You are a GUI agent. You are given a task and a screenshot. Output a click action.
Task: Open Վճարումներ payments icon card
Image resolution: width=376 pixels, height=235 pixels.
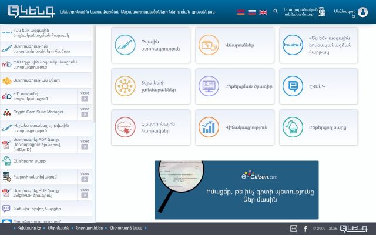tap(234, 45)
